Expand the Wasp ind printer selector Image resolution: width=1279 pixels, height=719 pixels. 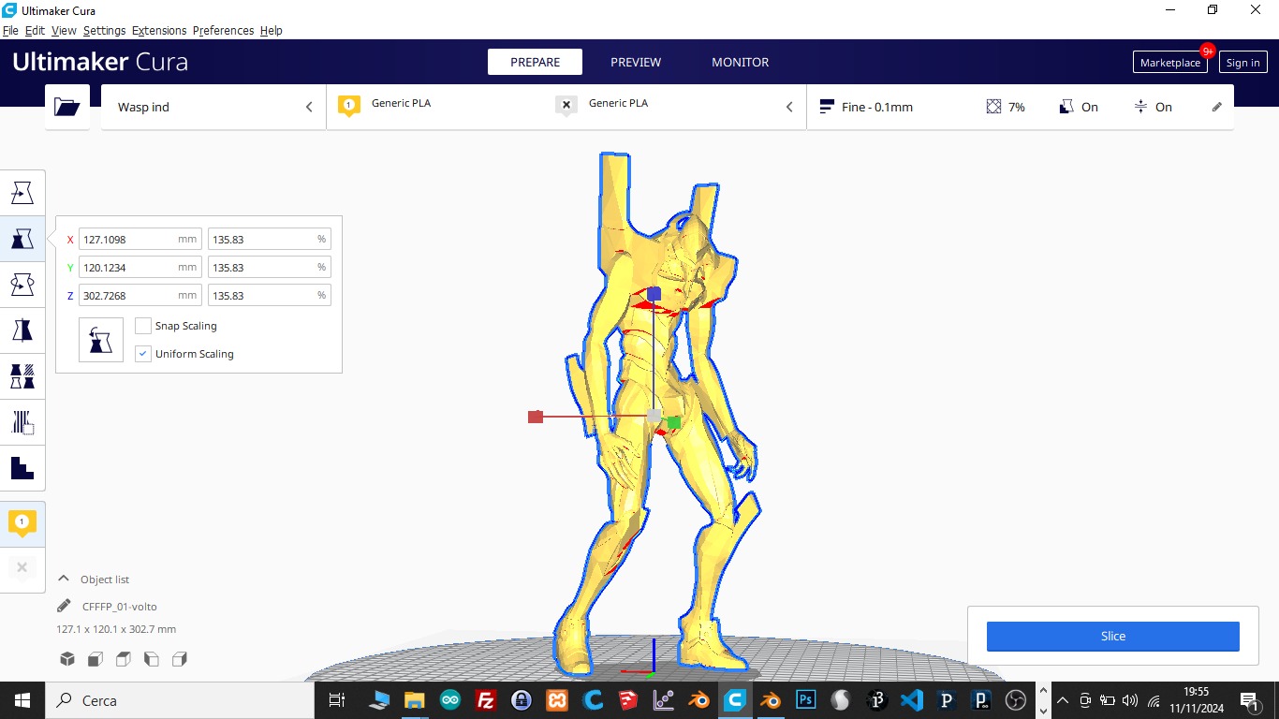click(x=213, y=107)
